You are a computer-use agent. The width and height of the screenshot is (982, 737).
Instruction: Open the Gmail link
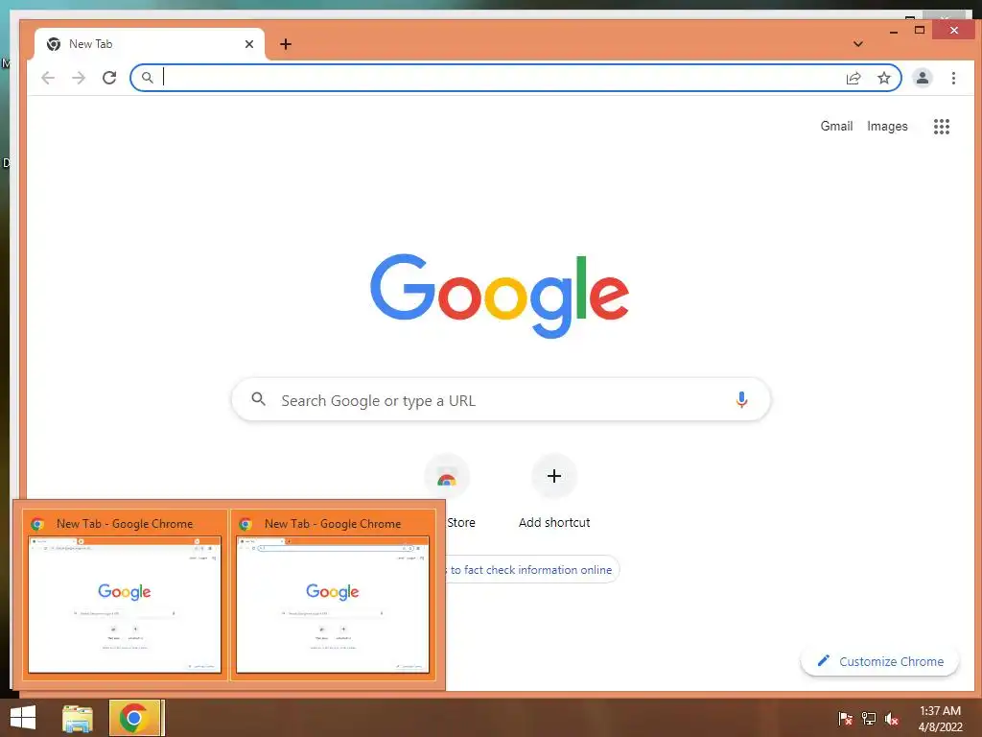(836, 126)
